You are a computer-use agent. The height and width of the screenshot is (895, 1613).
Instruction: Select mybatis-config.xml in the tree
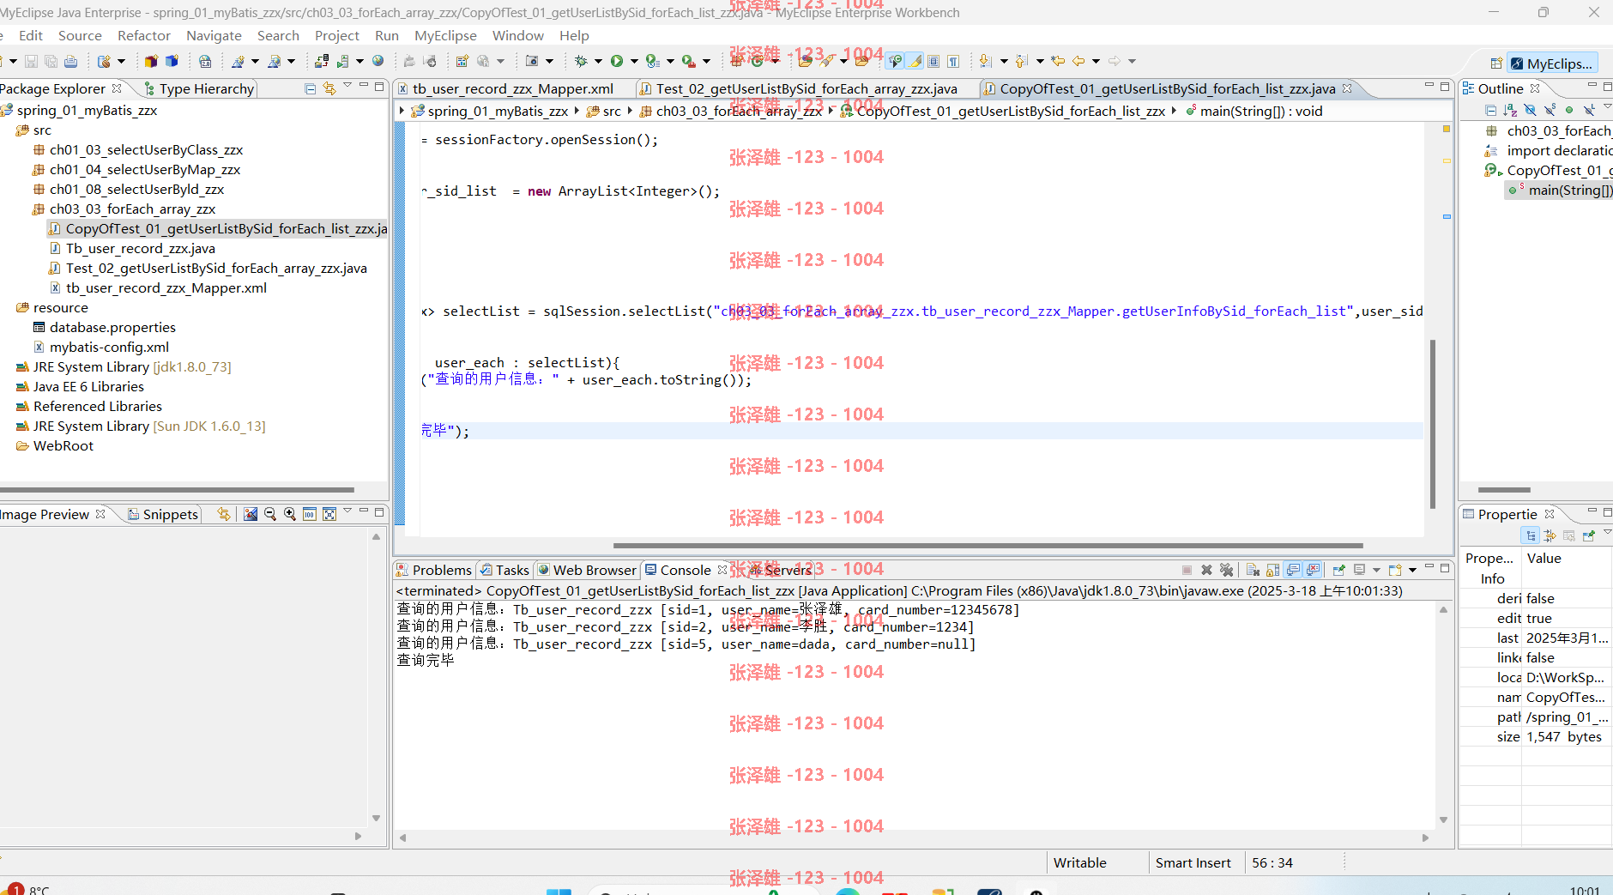[x=109, y=347]
